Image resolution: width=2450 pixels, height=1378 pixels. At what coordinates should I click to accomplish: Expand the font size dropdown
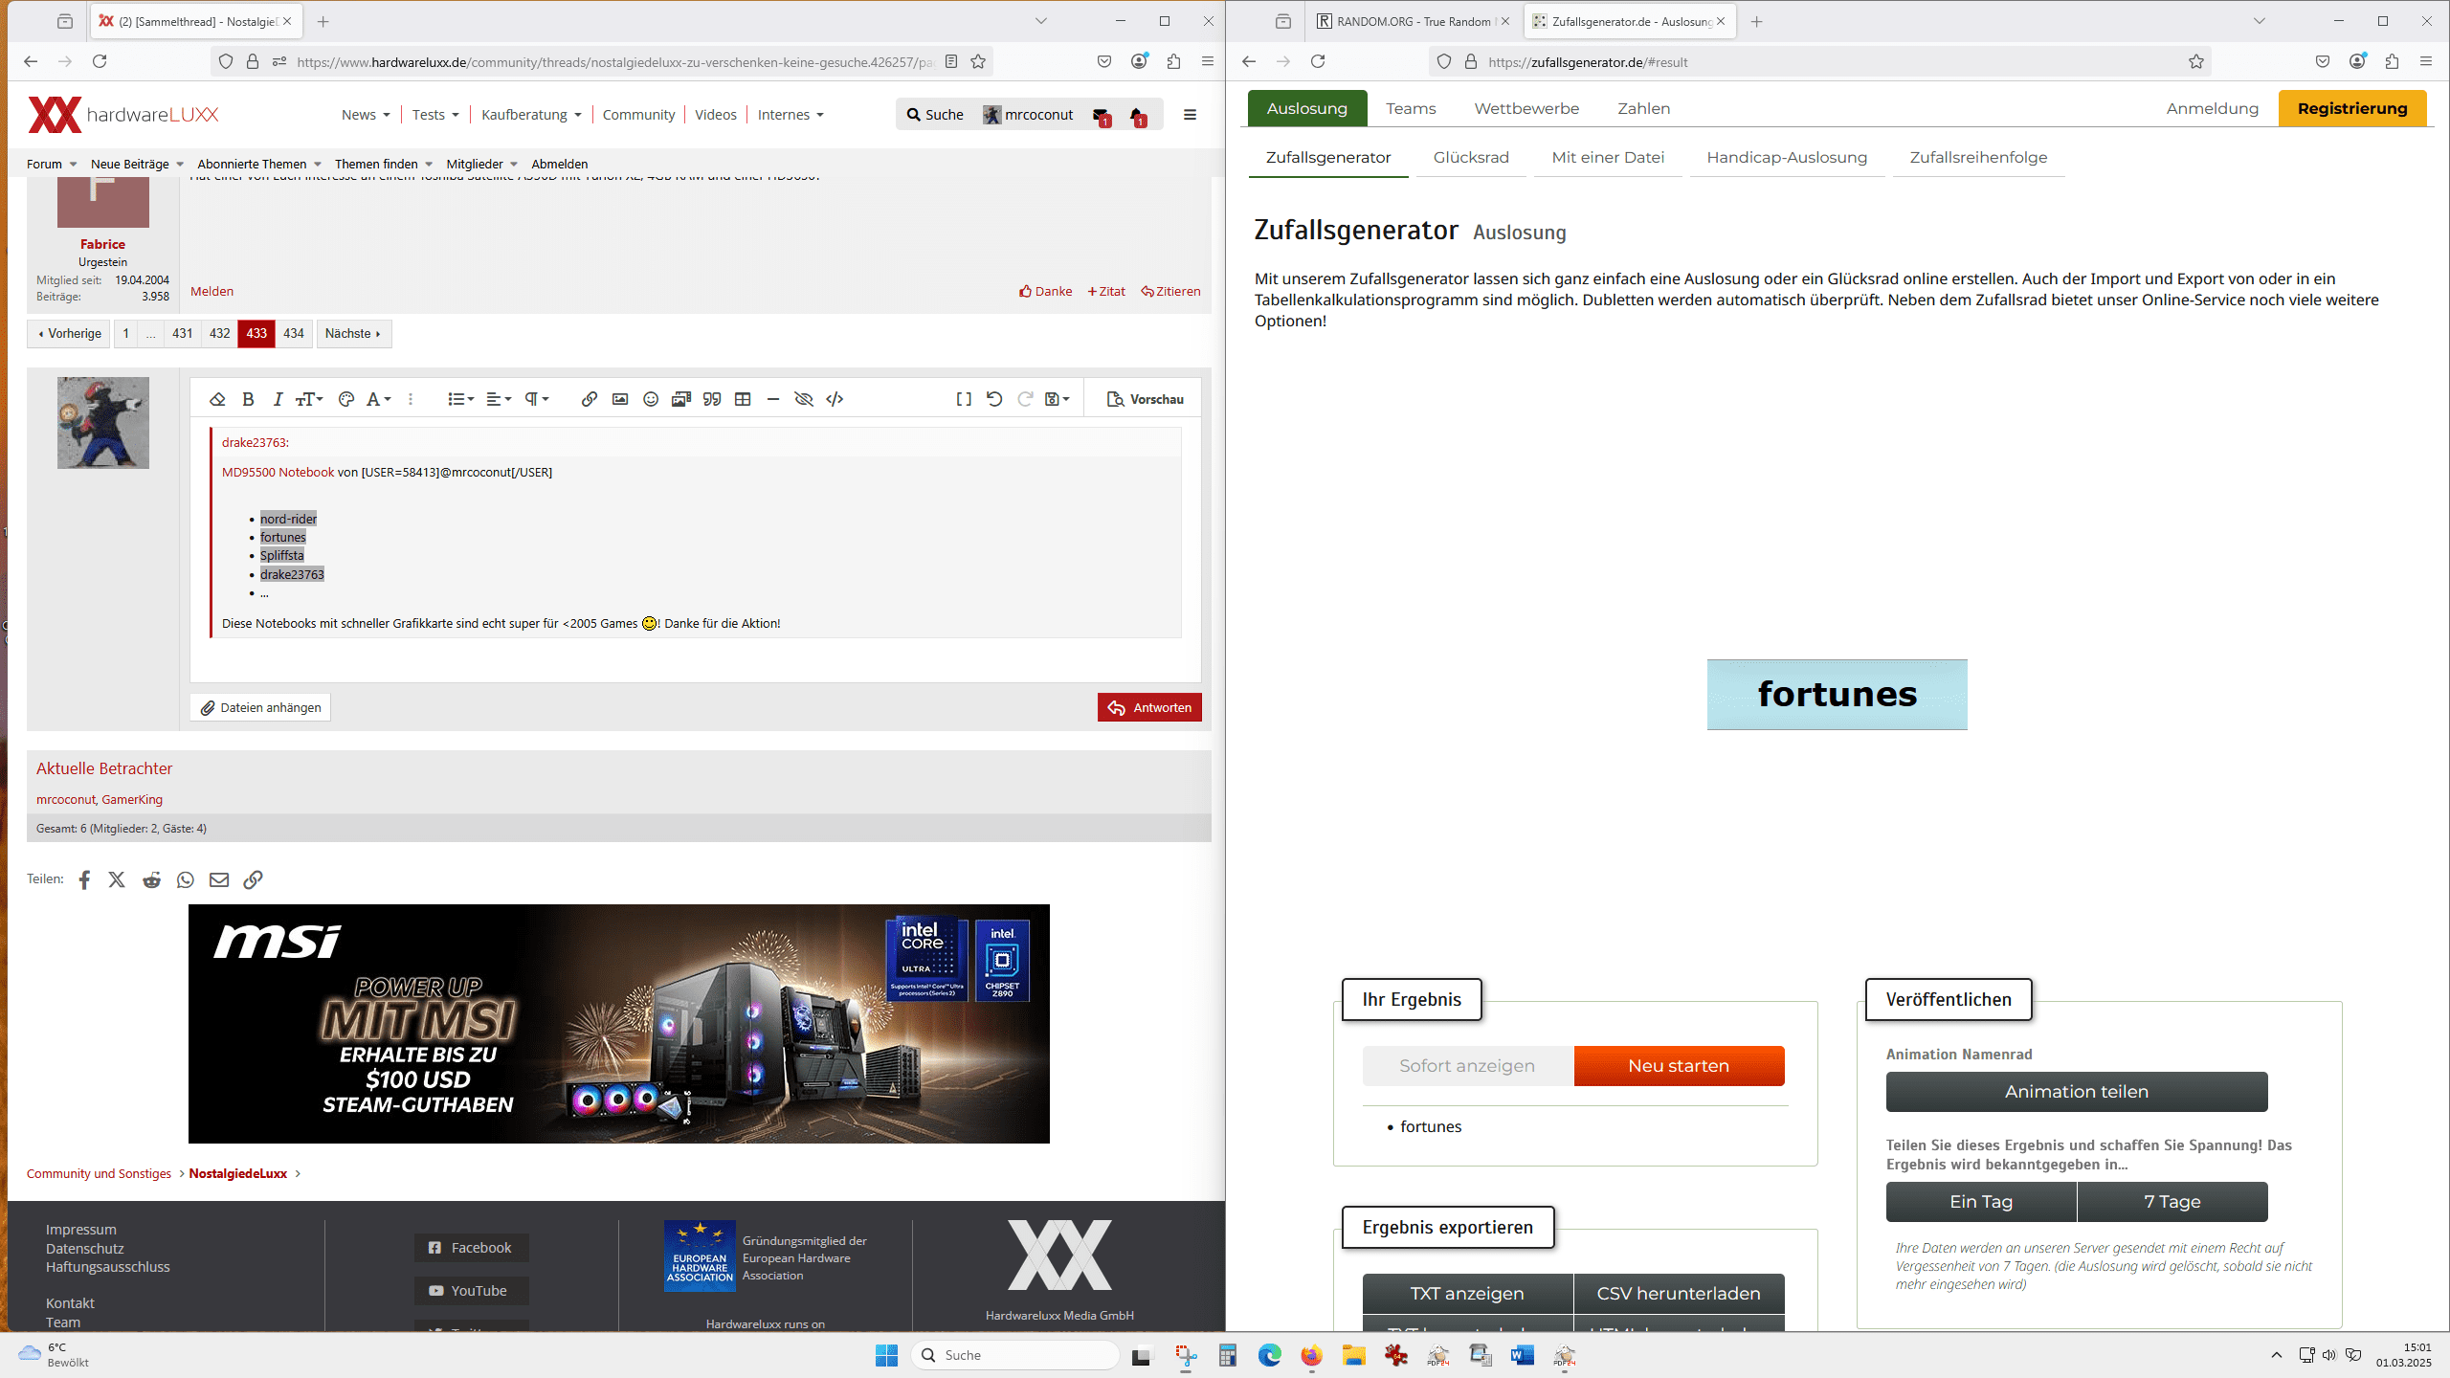(x=309, y=399)
